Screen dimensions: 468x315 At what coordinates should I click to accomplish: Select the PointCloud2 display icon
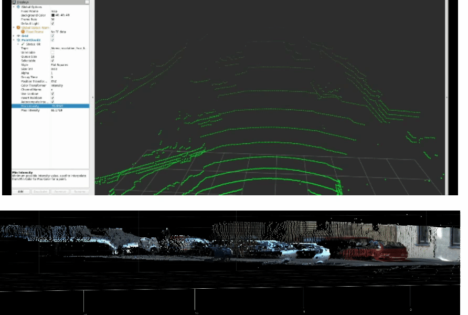[18, 40]
